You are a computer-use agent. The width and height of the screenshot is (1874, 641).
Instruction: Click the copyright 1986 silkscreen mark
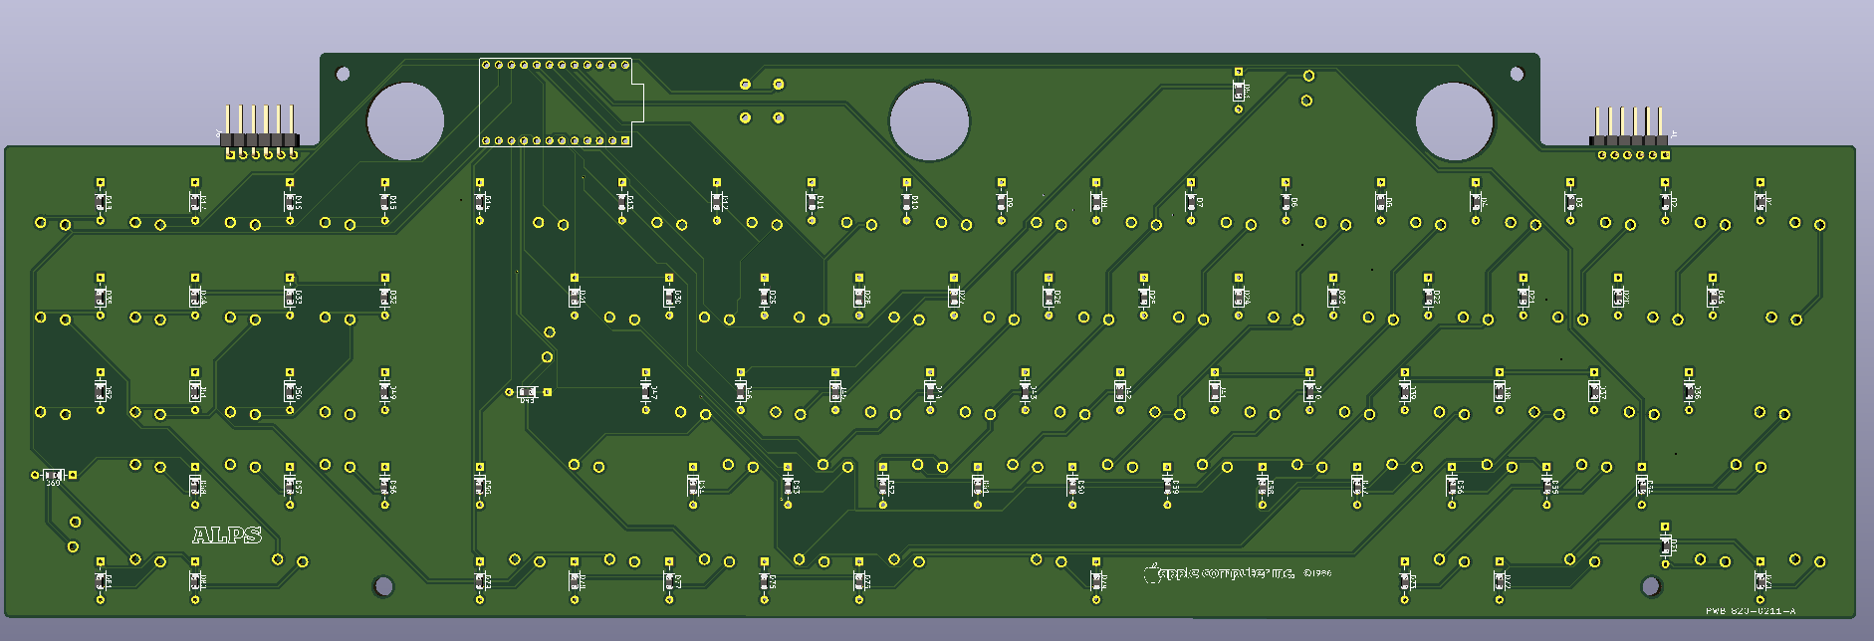pyautogui.click(x=1316, y=573)
